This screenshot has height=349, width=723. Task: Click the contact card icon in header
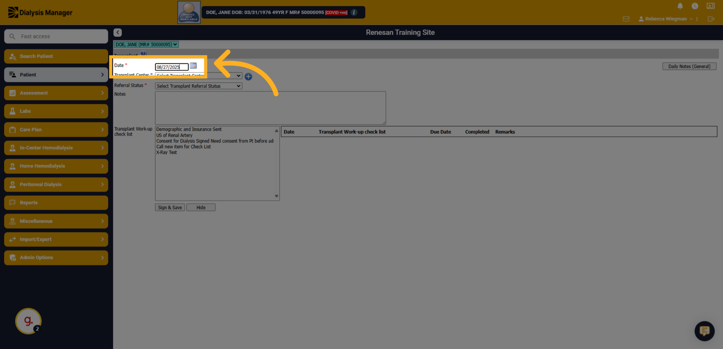711,6
